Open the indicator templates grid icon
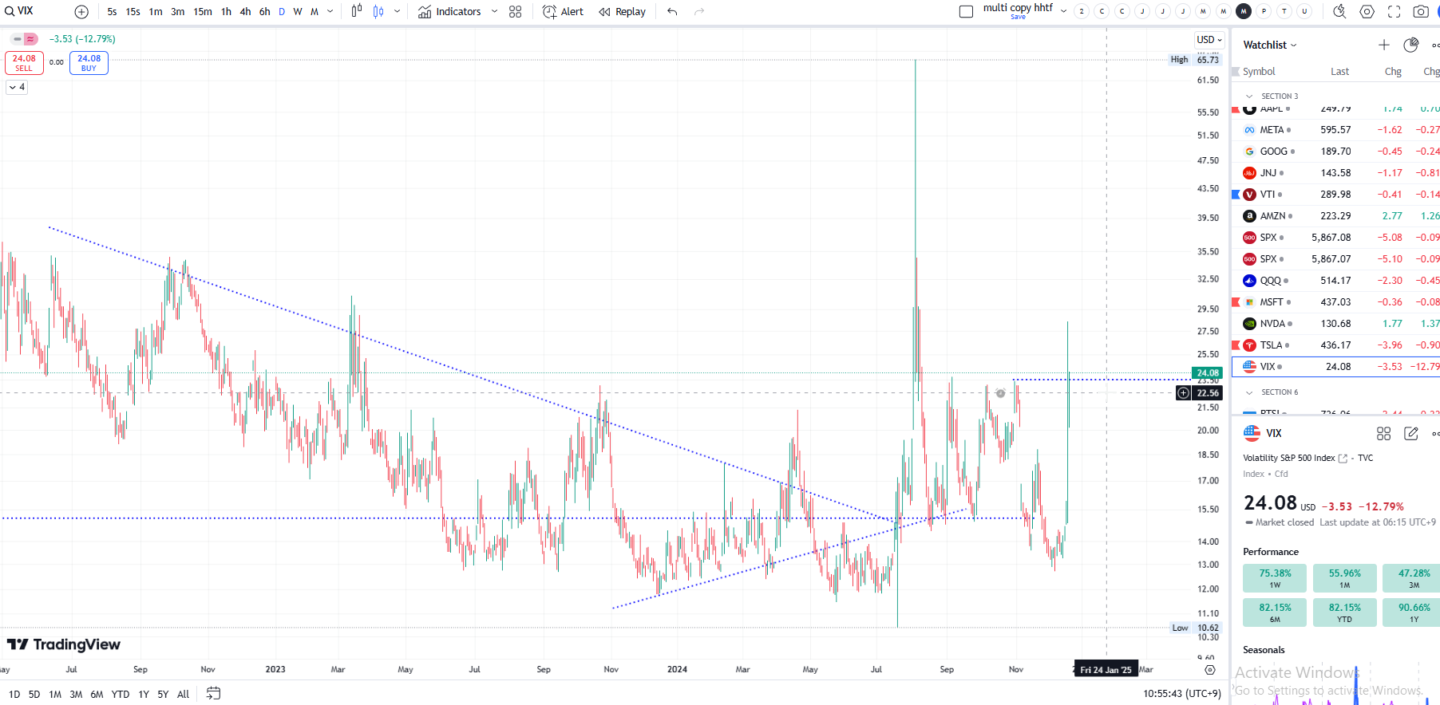 [x=516, y=12]
